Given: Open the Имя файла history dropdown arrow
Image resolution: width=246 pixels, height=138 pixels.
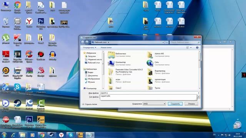Looking at the screenshot, I should pyautogui.click(x=198, y=93).
